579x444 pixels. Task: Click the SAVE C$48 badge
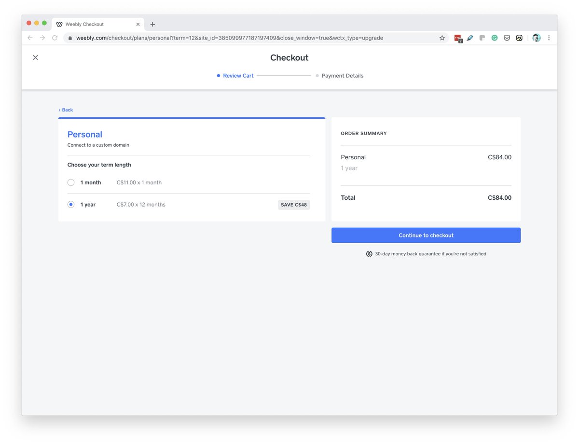(x=293, y=205)
